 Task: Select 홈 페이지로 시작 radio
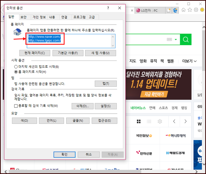point(16,72)
